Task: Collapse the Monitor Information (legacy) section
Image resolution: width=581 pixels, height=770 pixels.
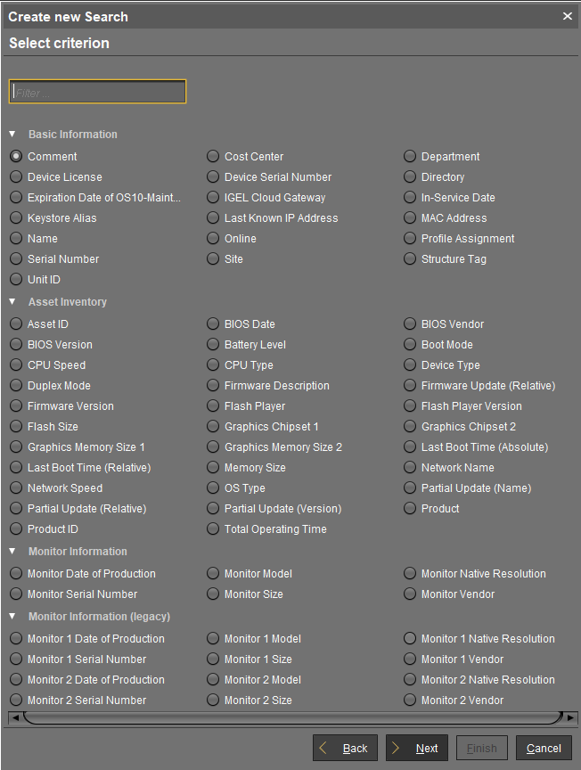Action: [11, 616]
